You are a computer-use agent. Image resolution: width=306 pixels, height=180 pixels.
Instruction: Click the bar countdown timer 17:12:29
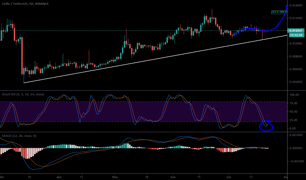pos(296,35)
